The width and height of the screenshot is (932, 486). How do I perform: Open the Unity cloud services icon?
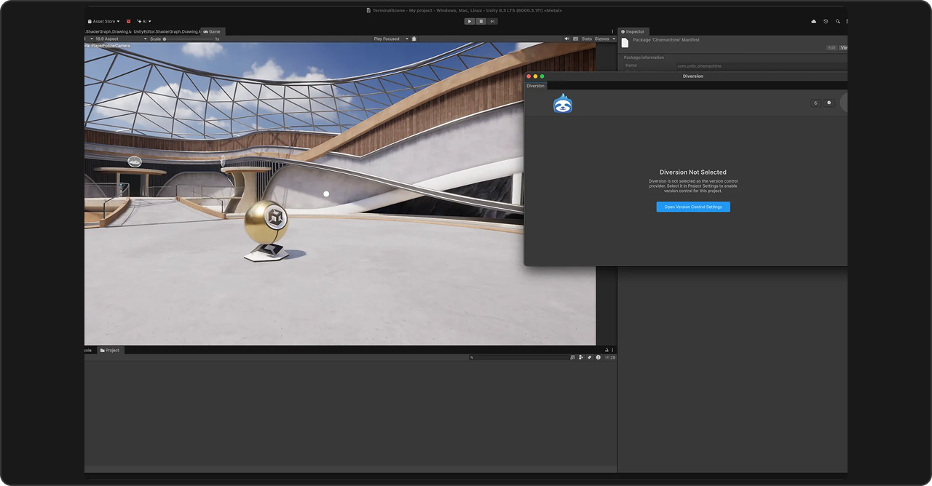click(x=813, y=21)
